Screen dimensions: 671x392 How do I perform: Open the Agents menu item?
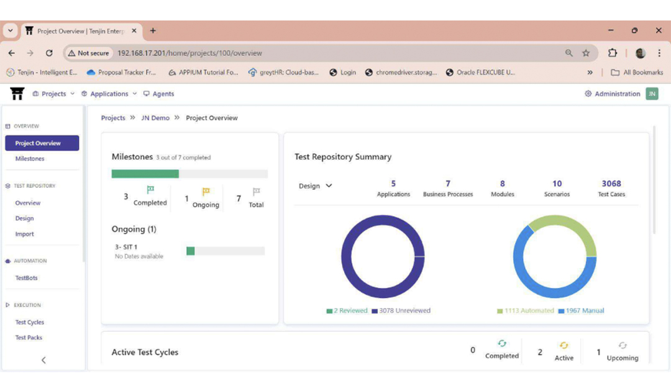coord(159,94)
